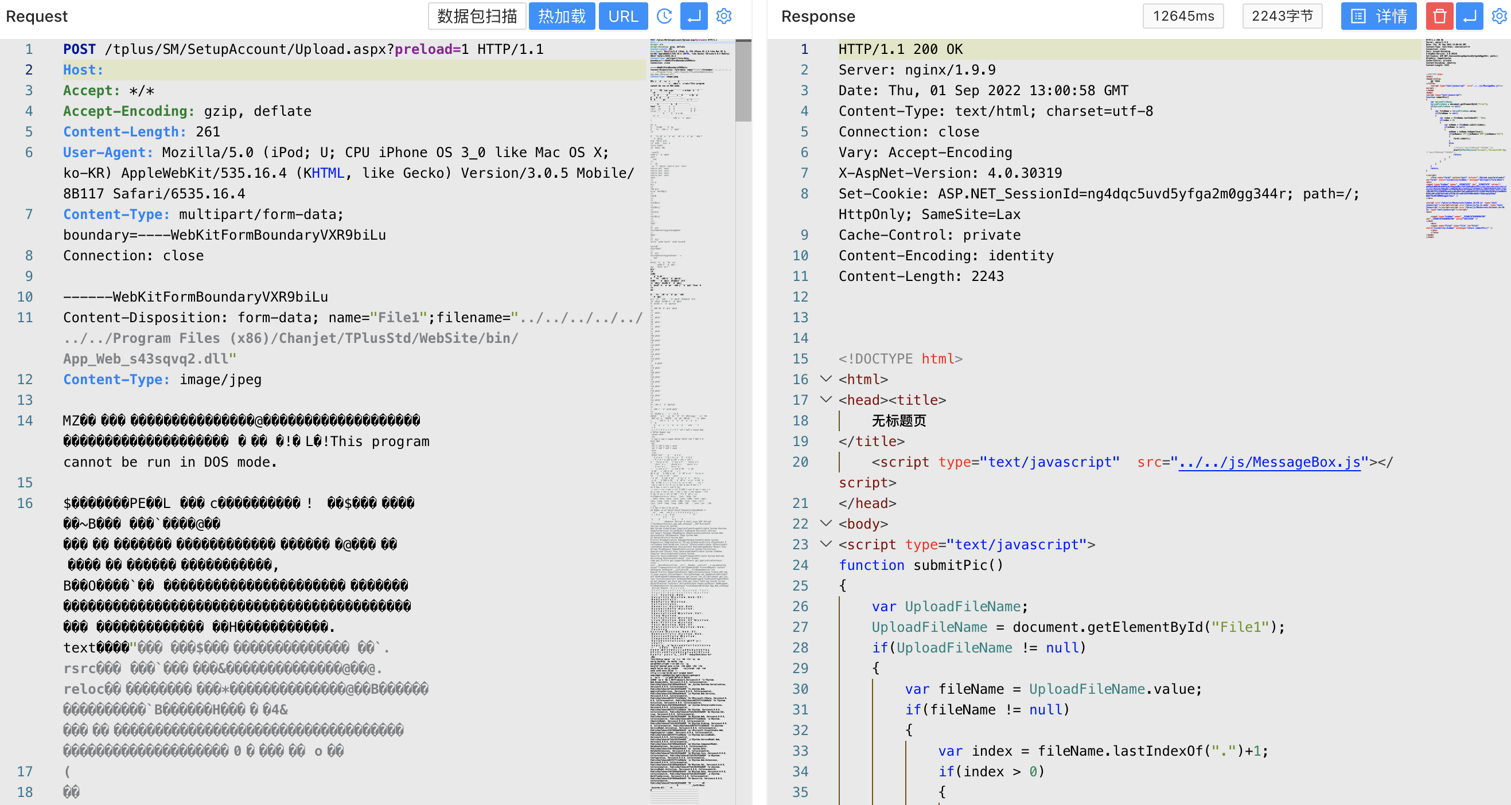This screenshot has width=1511, height=805.
Task: Toggle request word-wrap return-arrow icon
Action: (x=694, y=16)
